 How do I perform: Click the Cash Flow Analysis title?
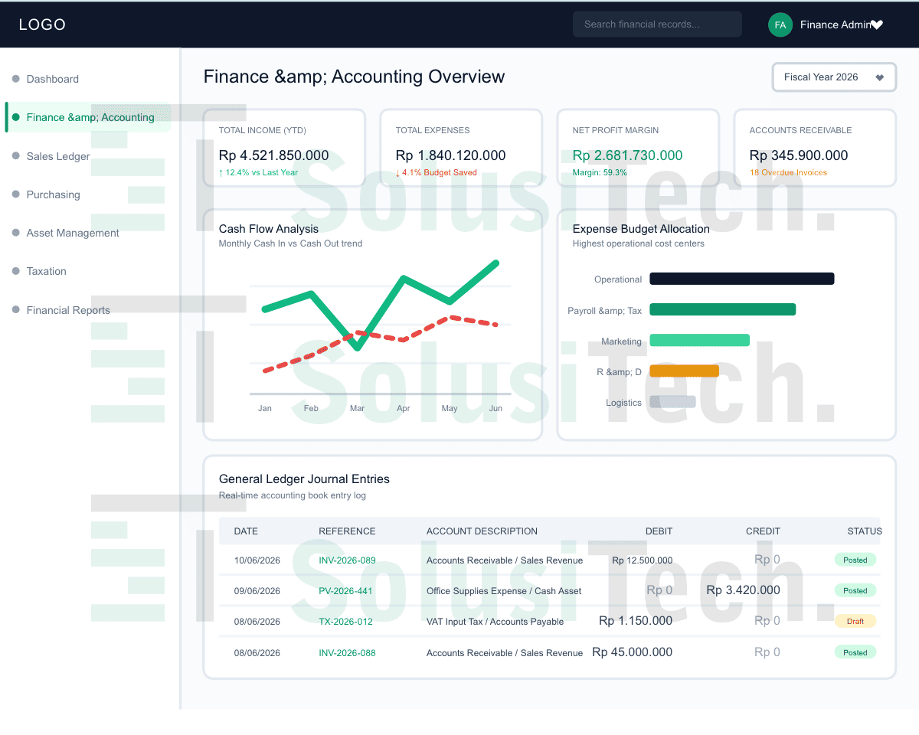coord(269,229)
